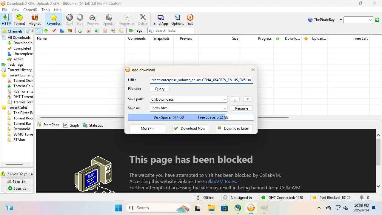Select All Downloads in the sidebar tree
This screenshot has width=382, height=215.
(x=19, y=38)
